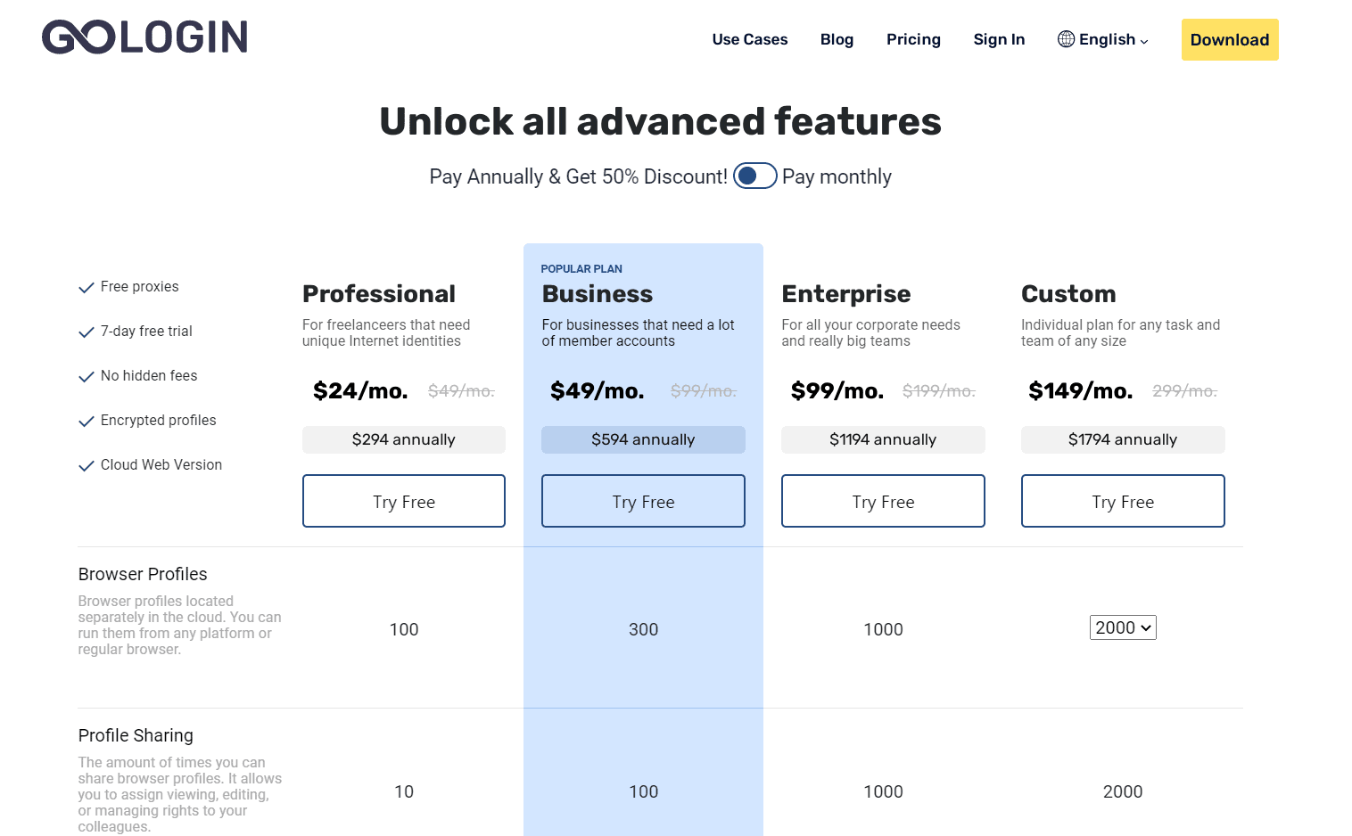Click the $149/mo. Custom price
Viewport: 1352px width, 836px height.
1081,390
